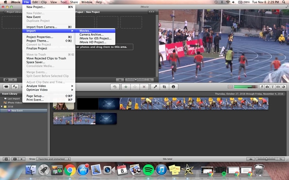Reject selection with the X button
The height and width of the screenshot is (180, 289).
pyautogui.click(x=144, y=87)
